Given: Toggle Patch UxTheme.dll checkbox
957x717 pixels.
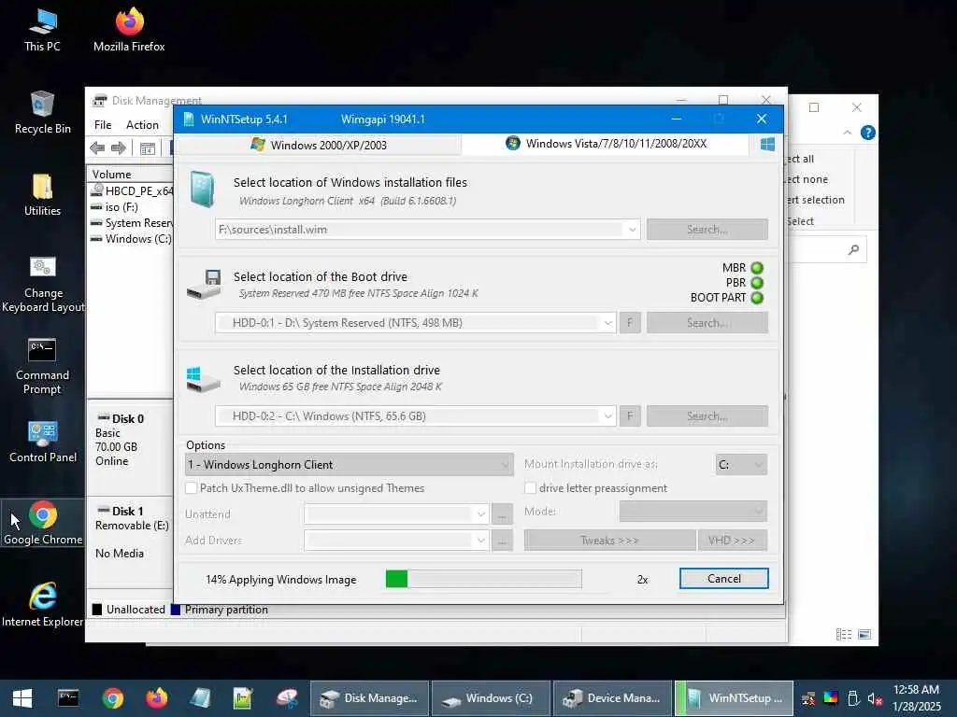Looking at the screenshot, I should pyautogui.click(x=191, y=488).
